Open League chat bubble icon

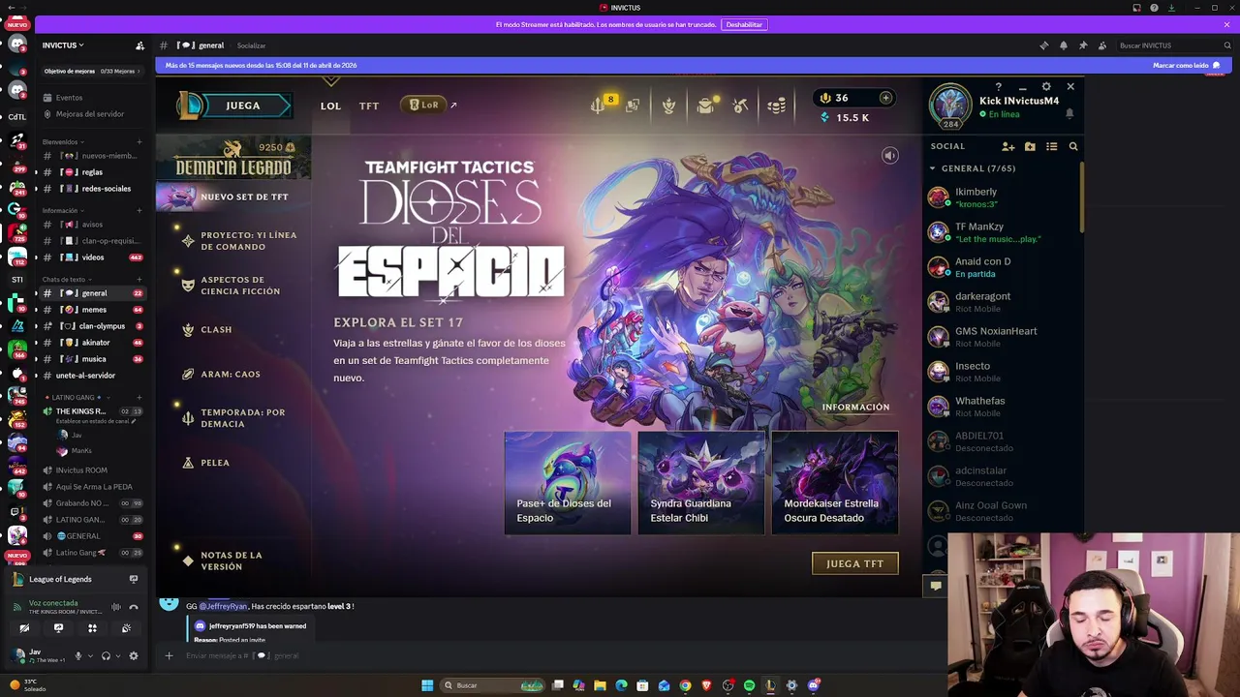click(935, 586)
